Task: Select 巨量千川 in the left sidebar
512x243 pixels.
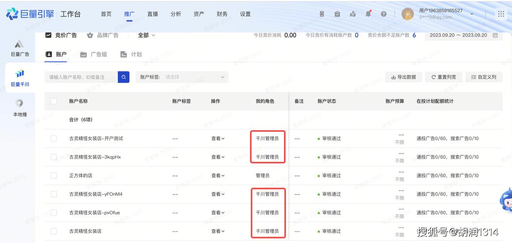Action: (x=20, y=78)
